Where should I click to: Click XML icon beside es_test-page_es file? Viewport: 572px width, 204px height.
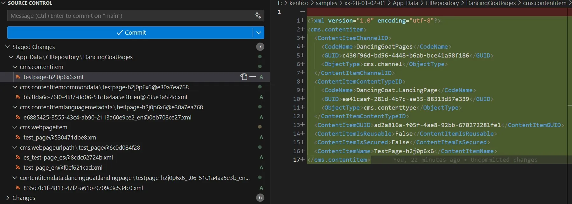click(x=18, y=157)
